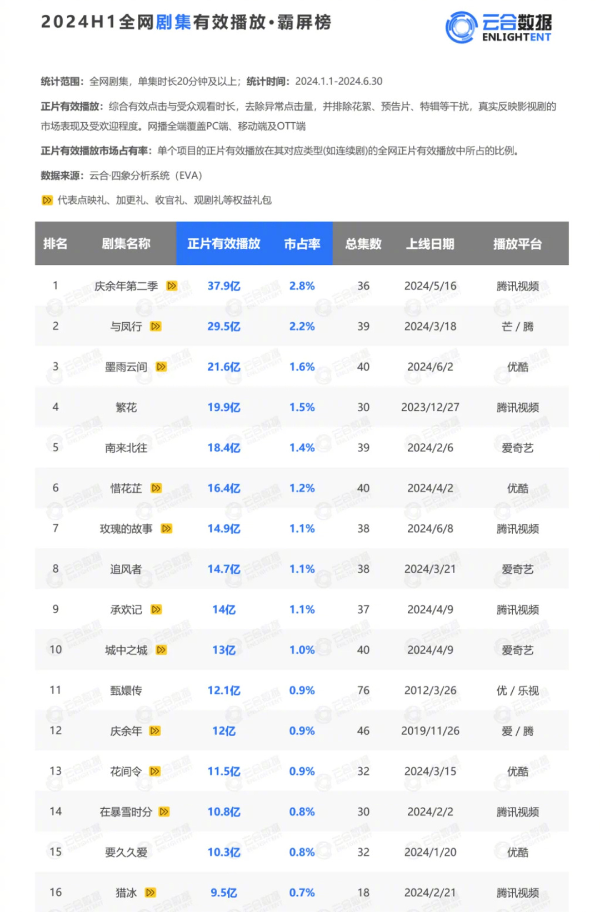The width and height of the screenshot is (600, 912).
Task: Click the 剧集名称 column header
Action: (x=126, y=244)
